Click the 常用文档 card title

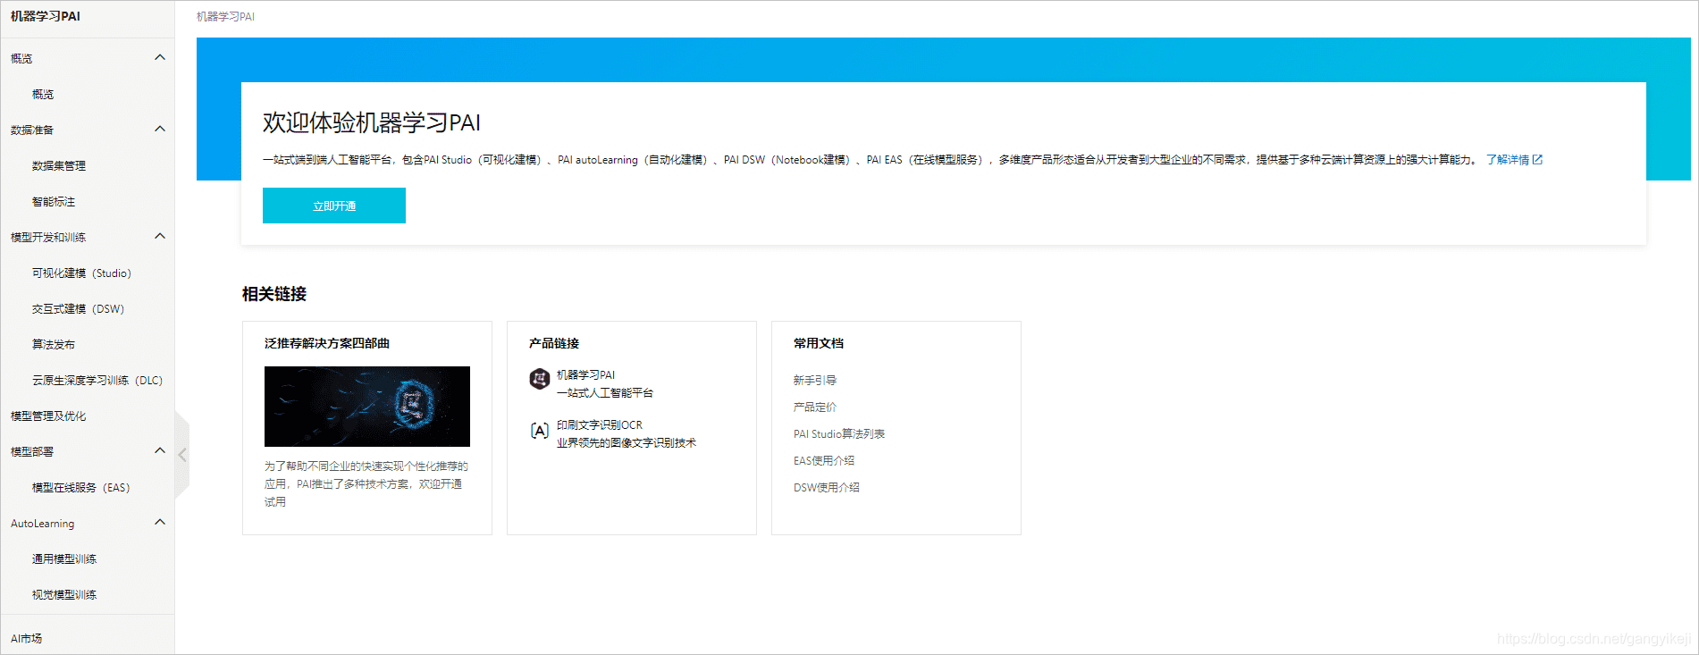click(819, 343)
